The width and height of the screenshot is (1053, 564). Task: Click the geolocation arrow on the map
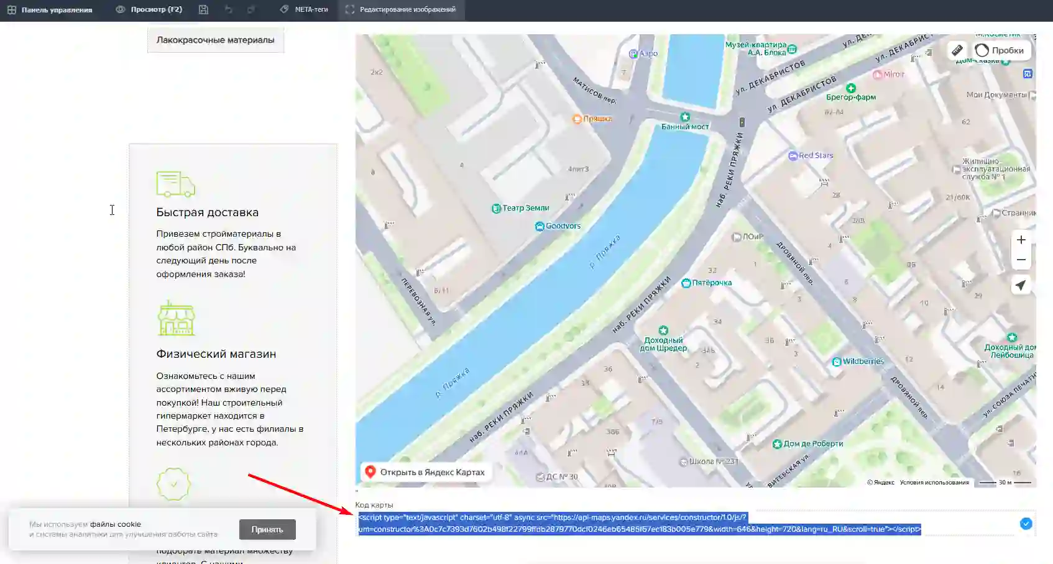1021,285
